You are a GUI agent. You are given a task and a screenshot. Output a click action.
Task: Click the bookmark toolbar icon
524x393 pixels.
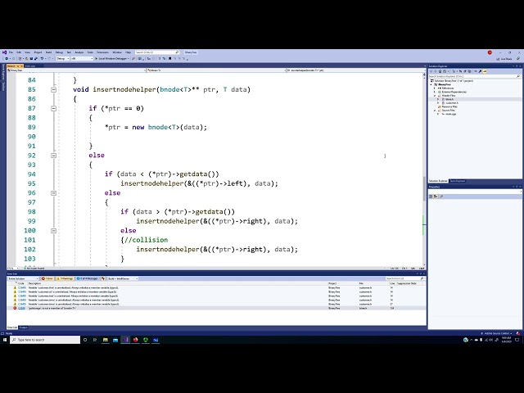tap(169, 58)
